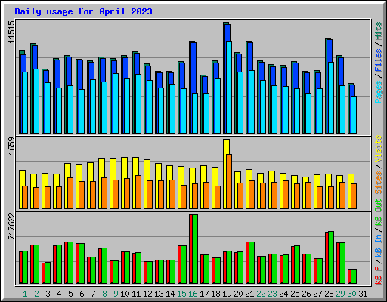Click the cyan pages bar for day 30
This screenshot has width=387, height=302.
click(x=354, y=115)
